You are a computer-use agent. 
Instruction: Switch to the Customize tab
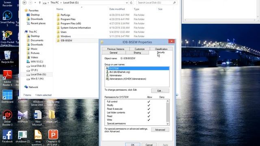click(140, 49)
